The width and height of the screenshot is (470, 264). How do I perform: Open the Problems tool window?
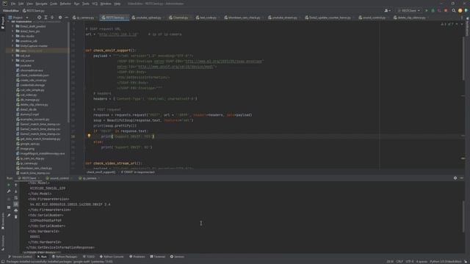point(137,257)
